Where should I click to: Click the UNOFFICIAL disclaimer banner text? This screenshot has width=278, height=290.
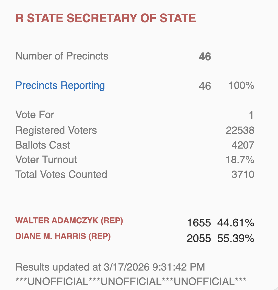[x=131, y=282]
